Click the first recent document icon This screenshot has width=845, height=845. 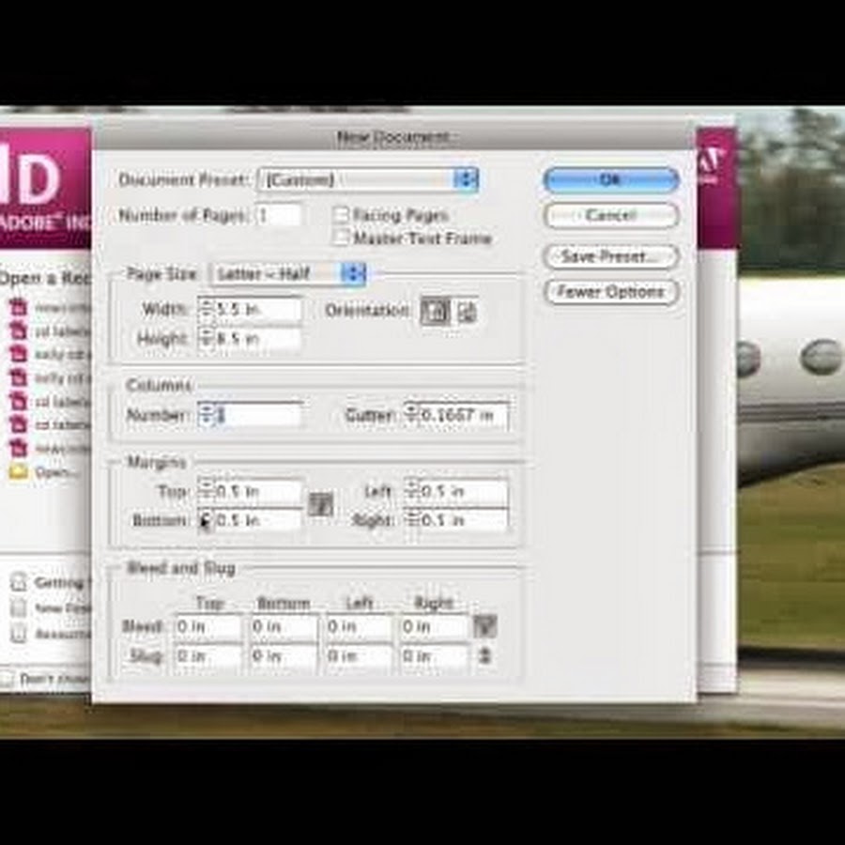[x=18, y=307]
